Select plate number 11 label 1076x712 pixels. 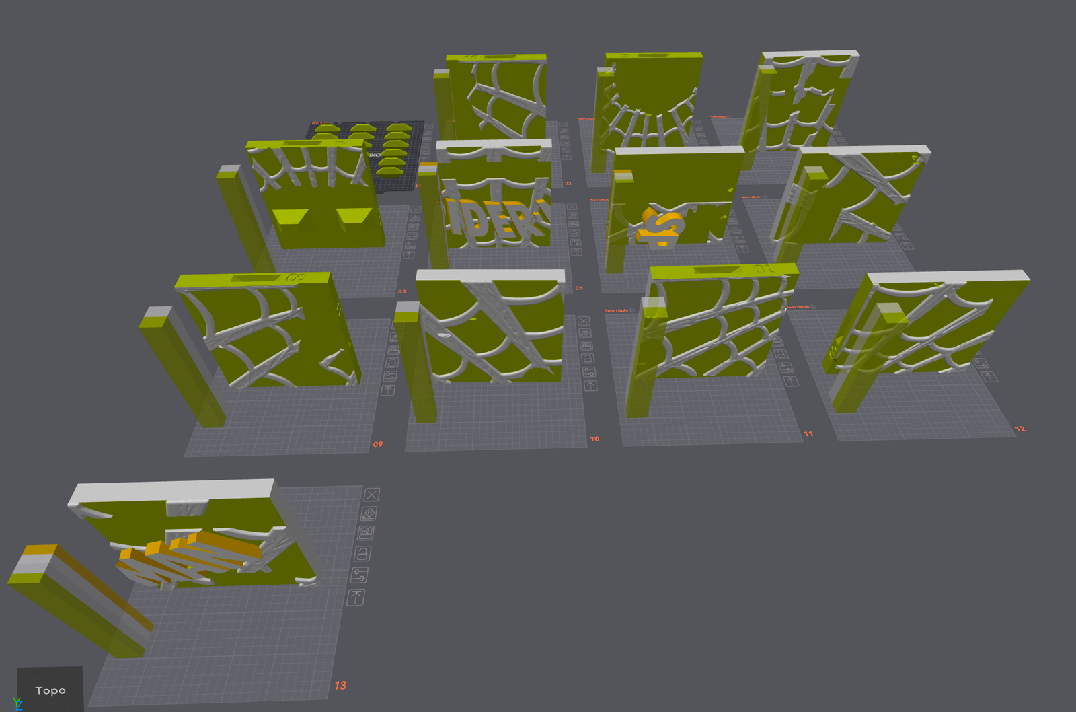(808, 434)
